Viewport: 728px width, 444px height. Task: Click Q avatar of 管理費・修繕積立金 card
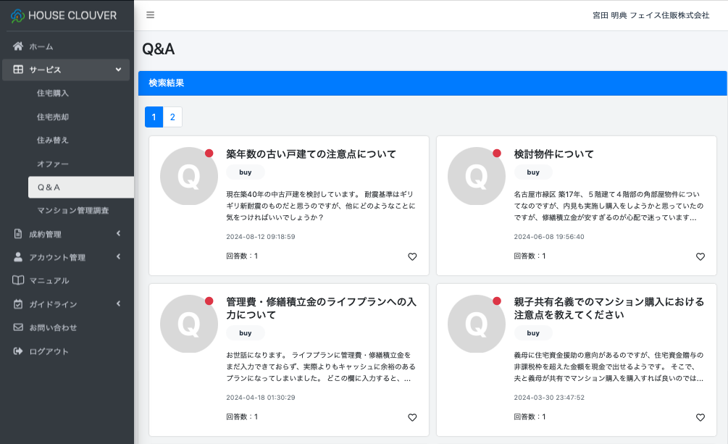[x=189, y=324]
